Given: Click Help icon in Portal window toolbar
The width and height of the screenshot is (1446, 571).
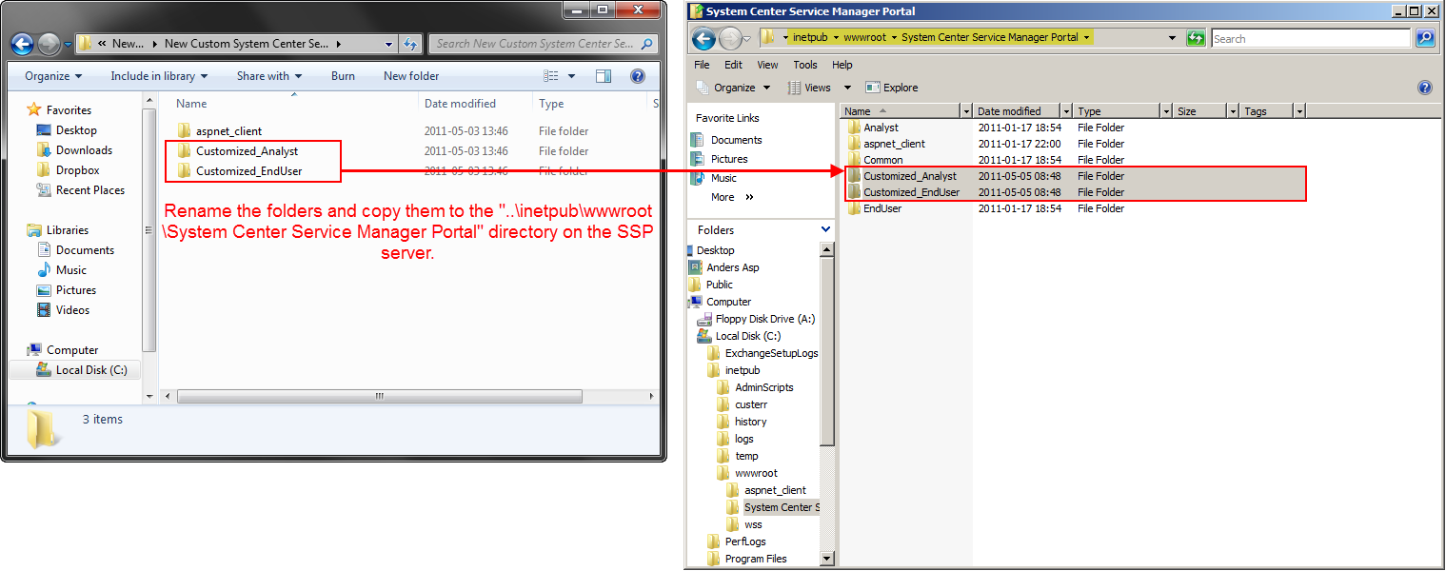Looking at the screenshot, I should click(1425, 88).
